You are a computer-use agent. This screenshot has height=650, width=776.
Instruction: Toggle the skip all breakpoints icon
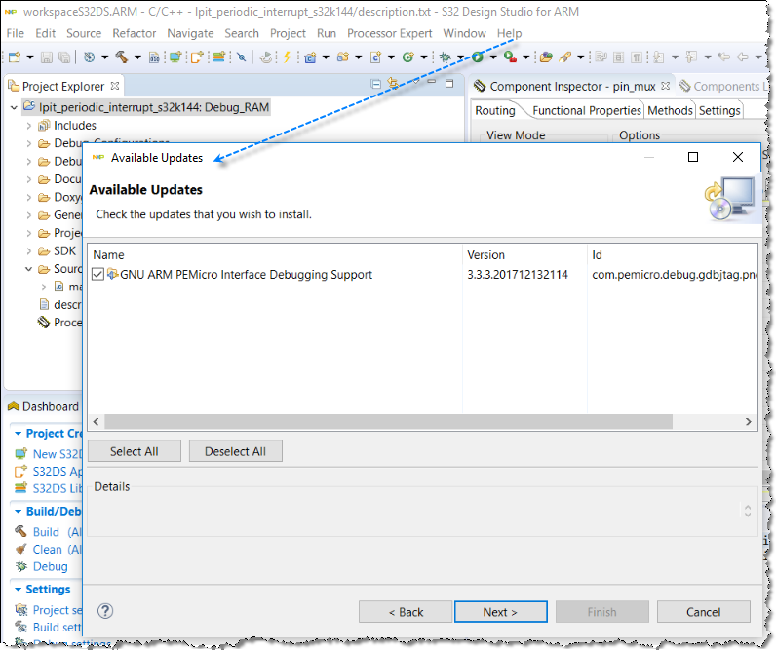[241, 57]
